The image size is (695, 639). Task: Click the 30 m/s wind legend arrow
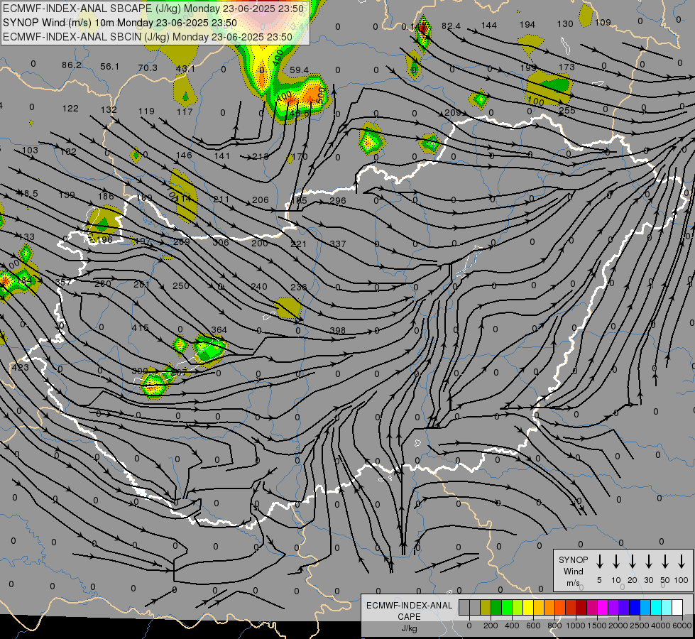(649, 562)
